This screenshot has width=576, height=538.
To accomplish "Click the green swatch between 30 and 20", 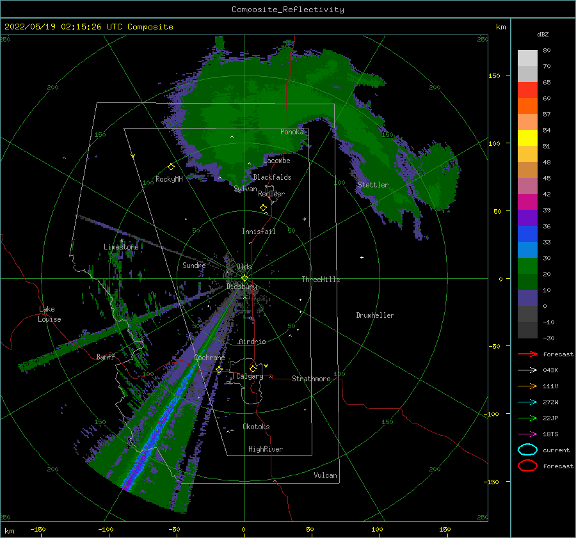I will [527, 266].
